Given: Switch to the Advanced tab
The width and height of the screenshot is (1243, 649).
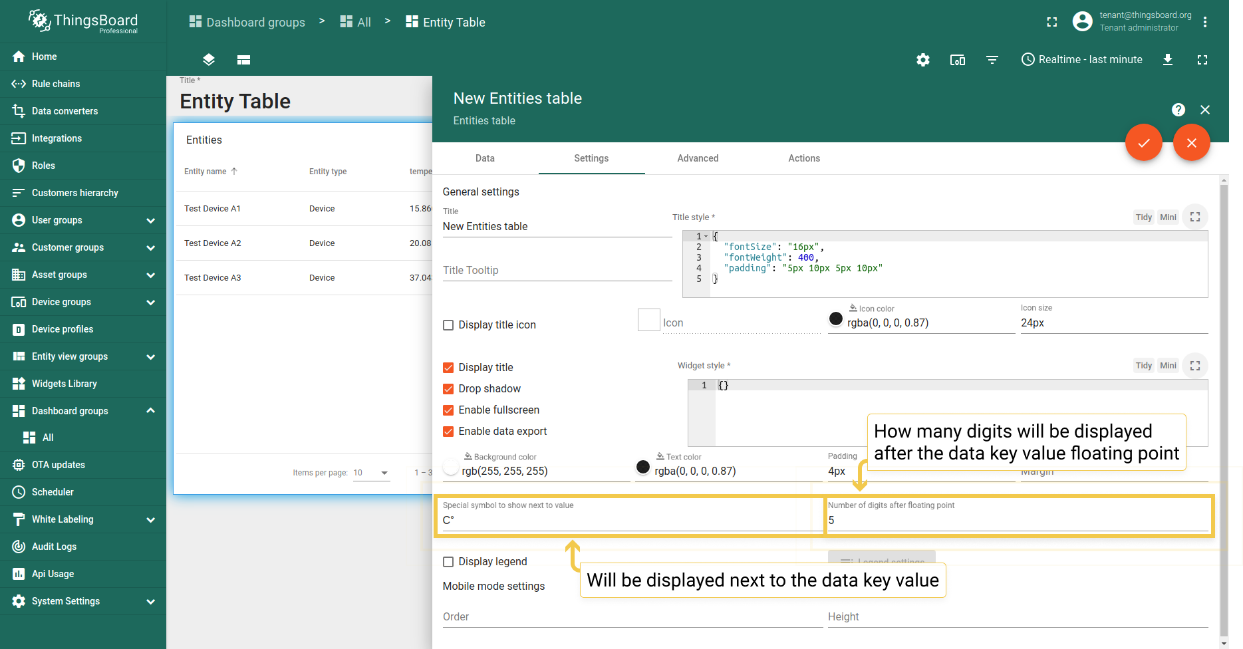Looking at the screenshot, I should click(698, 158).
